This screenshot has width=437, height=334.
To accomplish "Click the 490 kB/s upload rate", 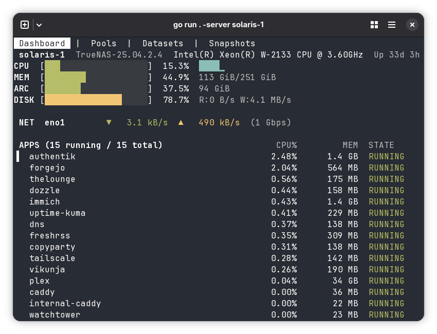I will point(219,123).
